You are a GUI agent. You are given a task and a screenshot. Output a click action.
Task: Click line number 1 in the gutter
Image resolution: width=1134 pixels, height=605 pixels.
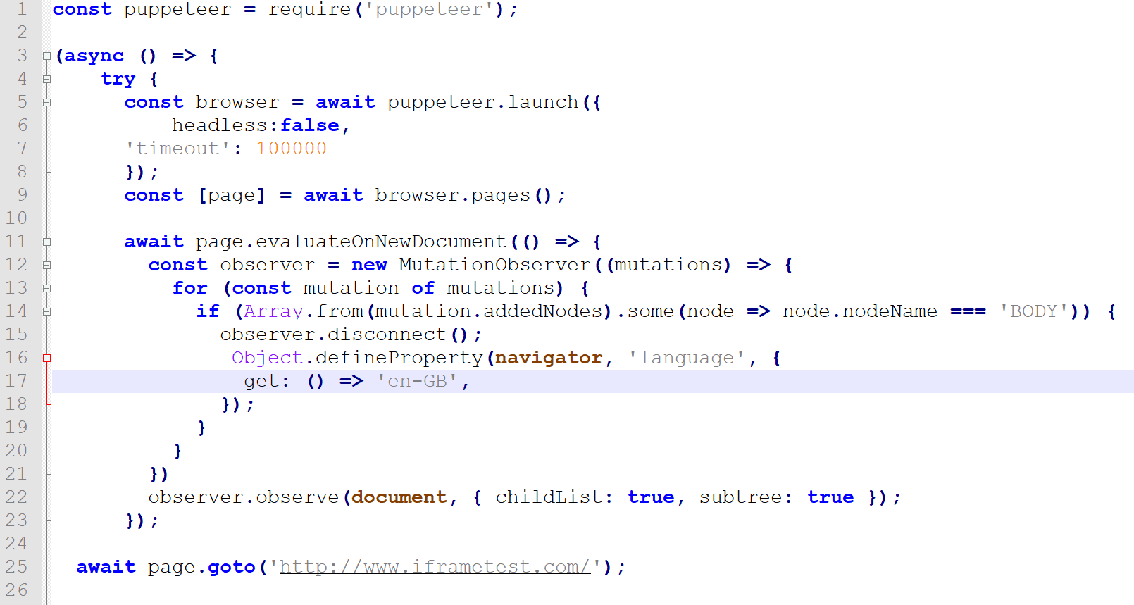[x=22, y=9]
